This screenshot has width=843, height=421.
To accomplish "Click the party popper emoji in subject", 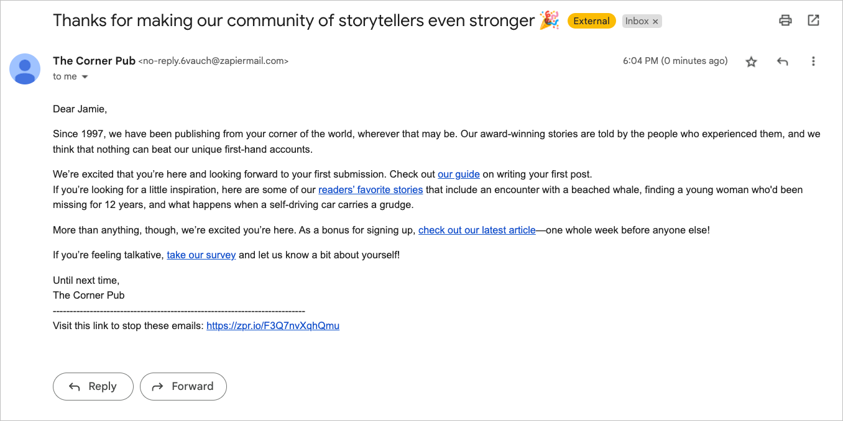I will 550,20.
